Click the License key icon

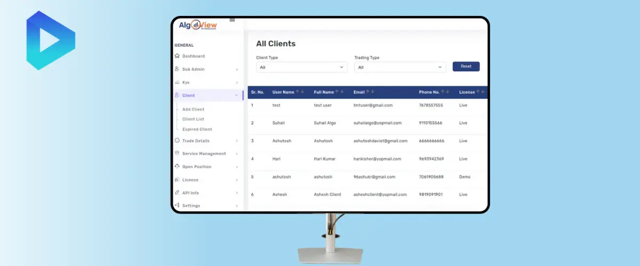177,180
